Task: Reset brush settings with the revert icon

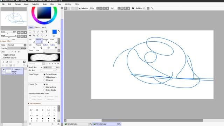Action: point(52,124)
